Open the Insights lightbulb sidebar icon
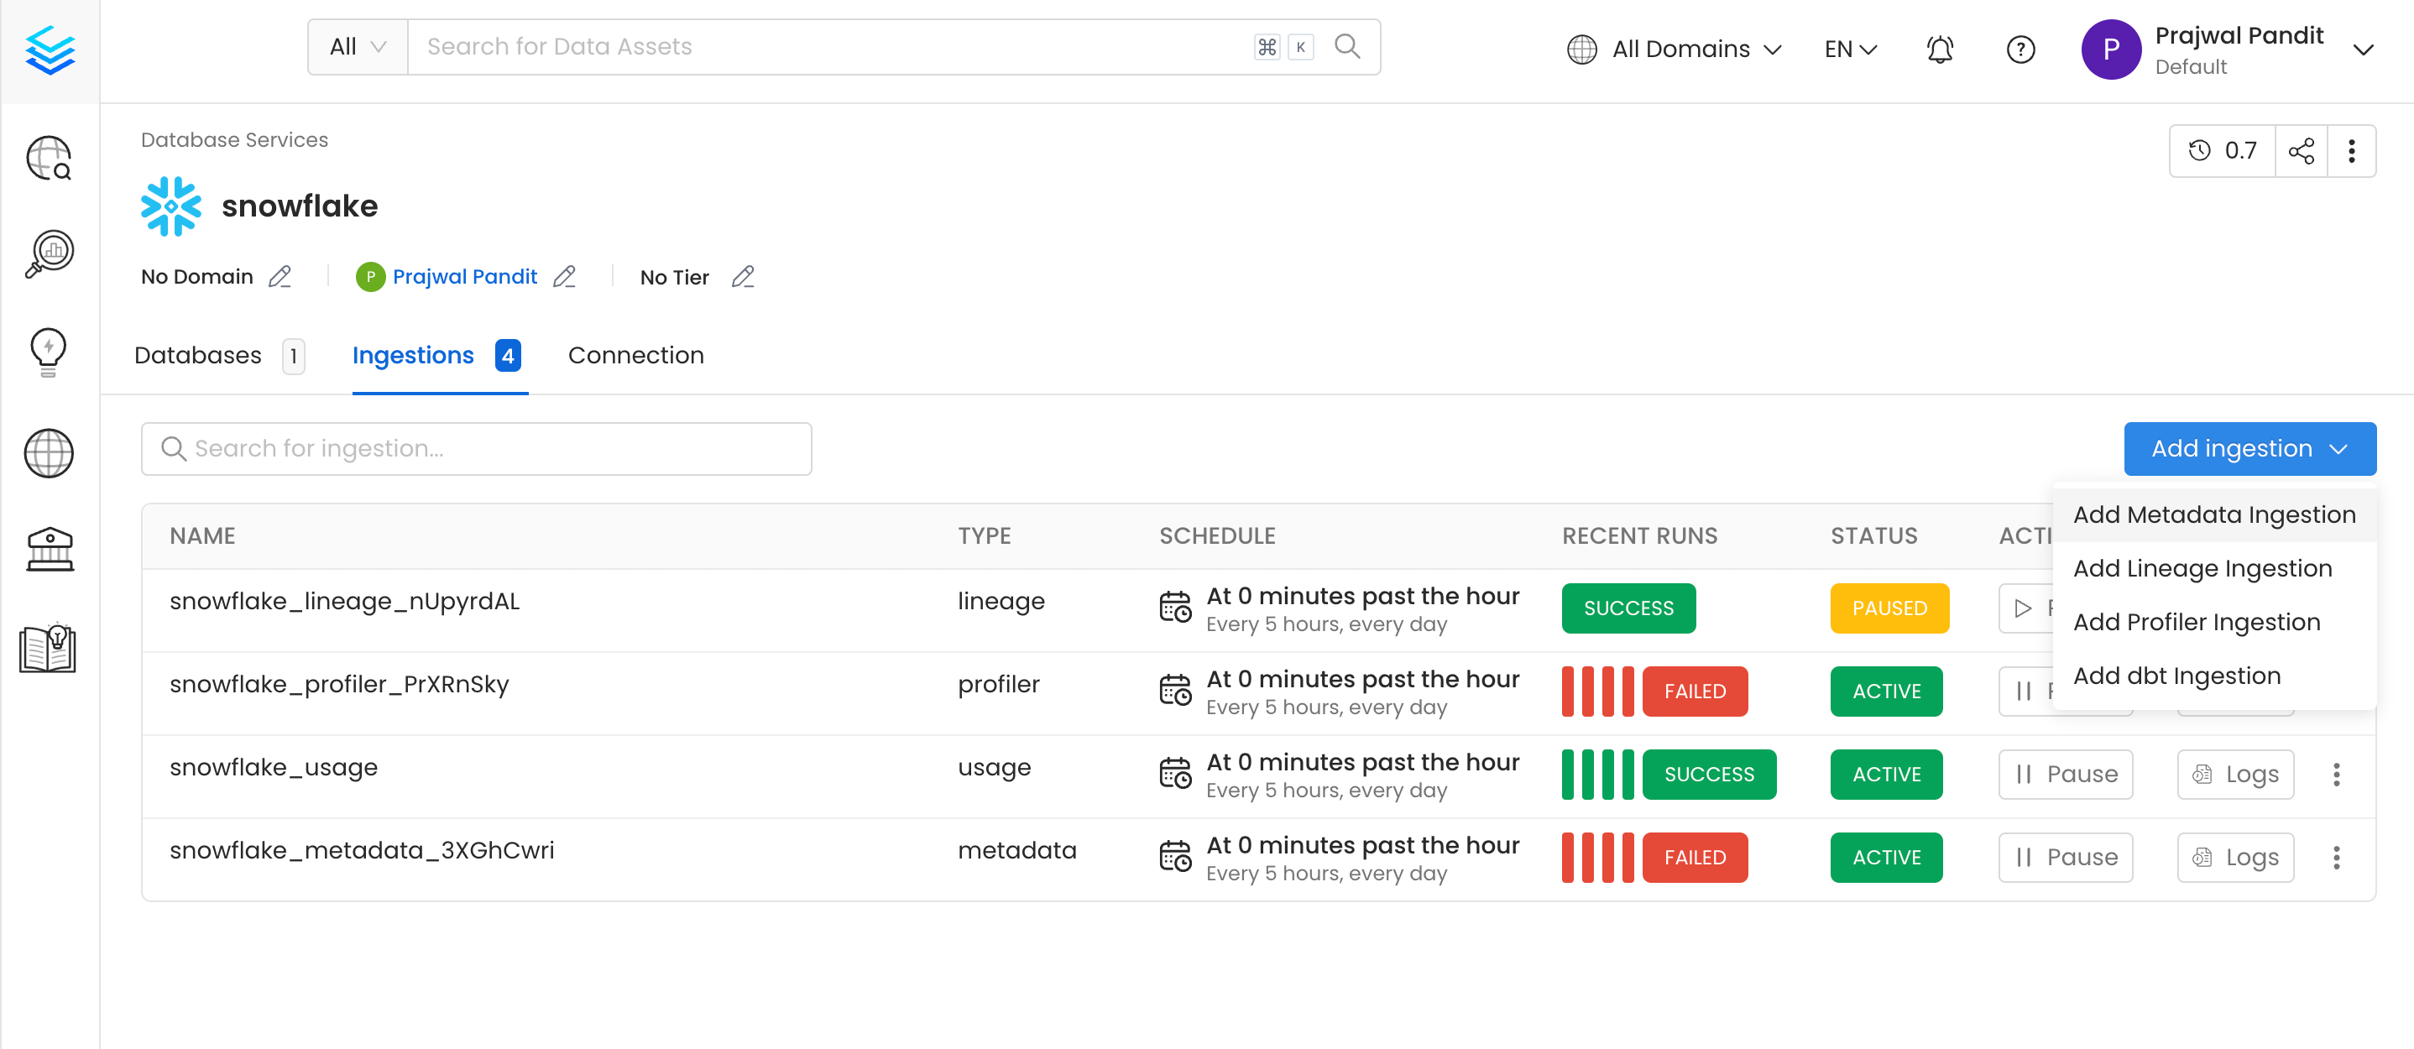The width and height of the screenshot is (2414, 1049). point(49,352)
